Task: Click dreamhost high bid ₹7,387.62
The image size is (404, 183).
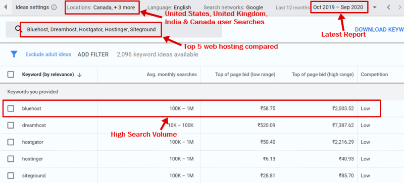Action: pos(343,126)
